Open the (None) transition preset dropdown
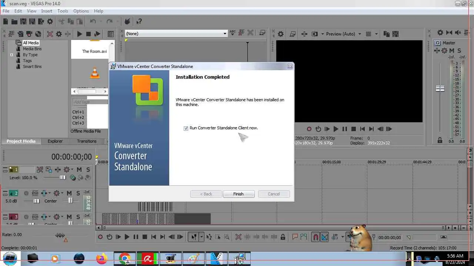 click(x=225, y=34)
